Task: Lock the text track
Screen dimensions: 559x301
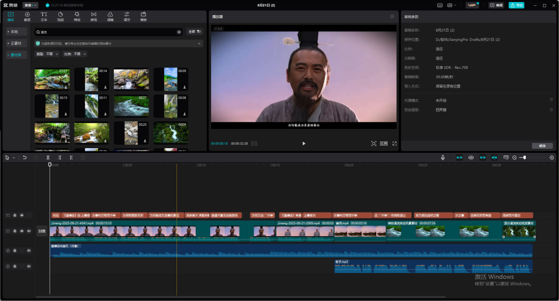Action: click(15, 216)
